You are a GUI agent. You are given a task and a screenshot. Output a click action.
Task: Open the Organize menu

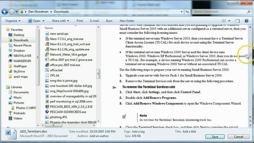coord(13,21)
